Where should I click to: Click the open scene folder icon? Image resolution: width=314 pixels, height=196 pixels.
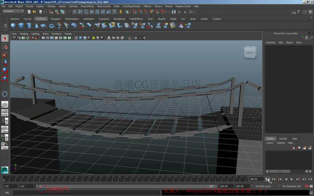tap(35, 12)
